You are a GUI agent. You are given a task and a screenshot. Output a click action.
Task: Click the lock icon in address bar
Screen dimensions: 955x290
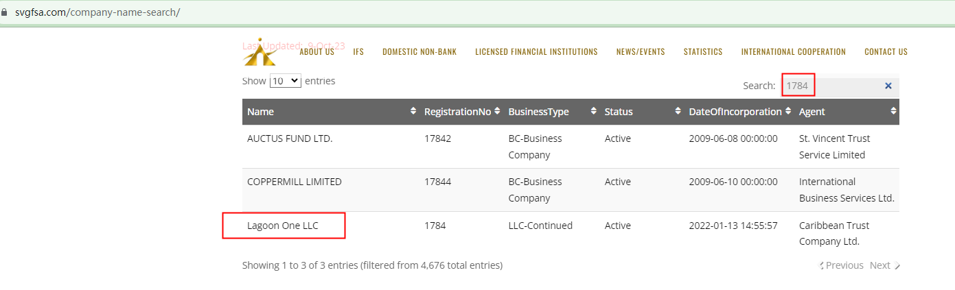[x=6, y=12]
